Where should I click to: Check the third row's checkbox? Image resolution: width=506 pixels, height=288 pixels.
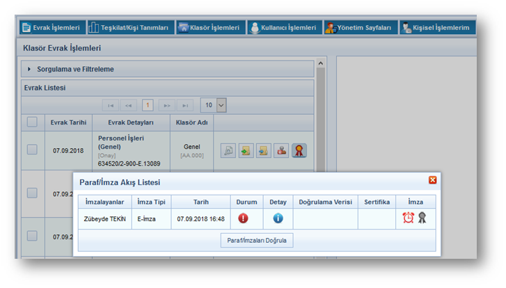[x=32, y=236]
